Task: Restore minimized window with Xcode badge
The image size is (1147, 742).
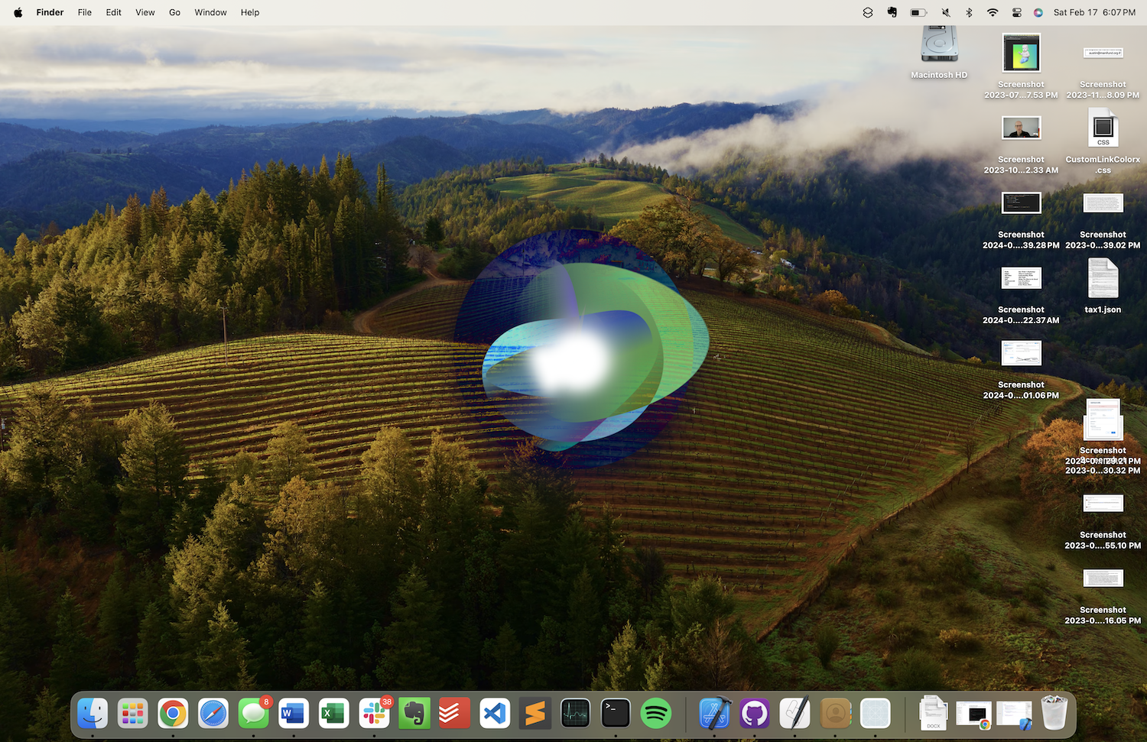Action: click(1014, 714)
